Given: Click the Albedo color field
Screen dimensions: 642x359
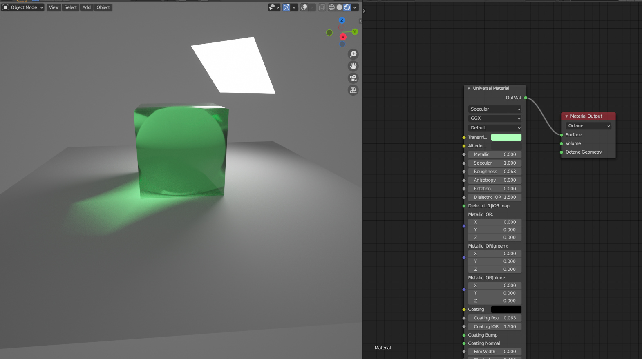Looking at the screenshot, I should (506, 146).
